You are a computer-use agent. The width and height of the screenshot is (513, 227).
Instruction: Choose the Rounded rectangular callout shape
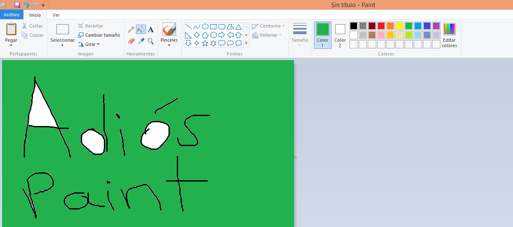pyautogui.click(x=221, y=43)
